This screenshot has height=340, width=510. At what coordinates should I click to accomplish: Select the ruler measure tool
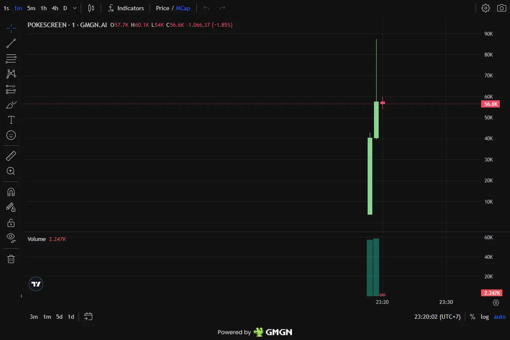tap(11, 156)
